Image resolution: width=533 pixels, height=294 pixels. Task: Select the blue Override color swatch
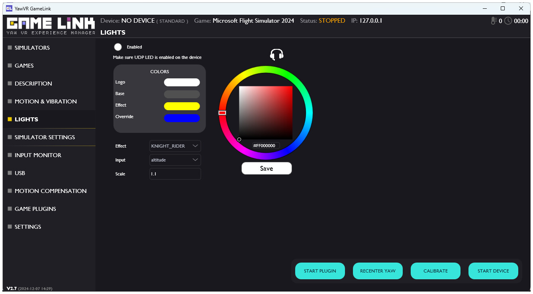coord(182,118)
